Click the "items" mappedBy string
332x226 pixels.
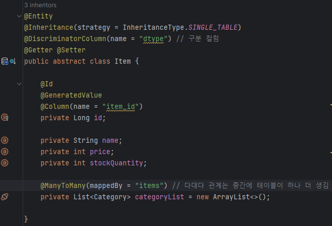click(149, 186)
